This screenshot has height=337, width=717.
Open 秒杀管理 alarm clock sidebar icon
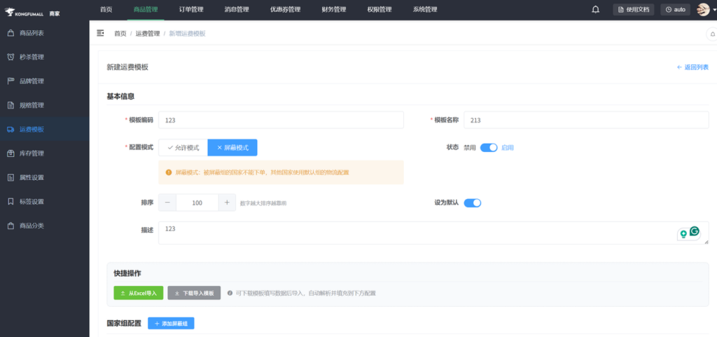point(11,57)
